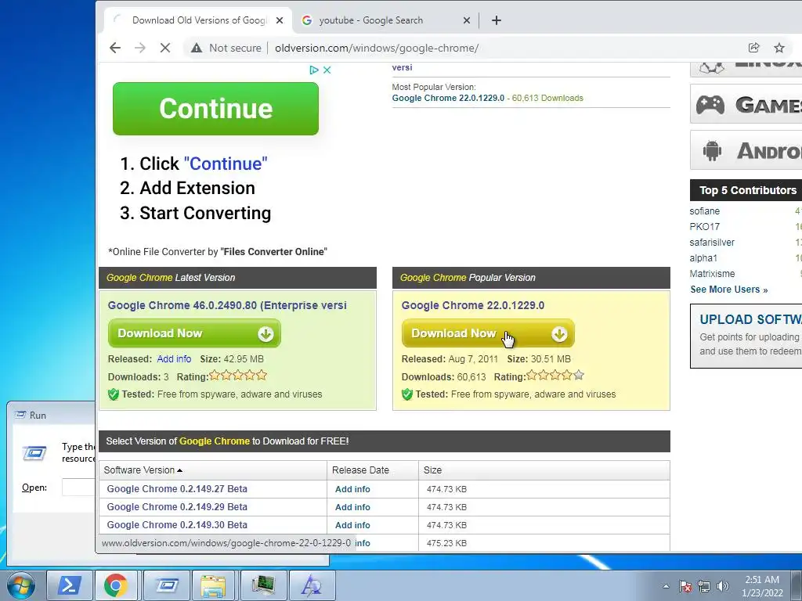Click yellow Download Now for Chrome 22.0.1229.0

coord(488,333)
